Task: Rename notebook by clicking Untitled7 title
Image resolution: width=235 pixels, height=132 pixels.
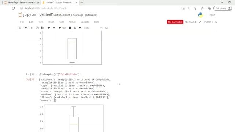Action: [x=46, y=15]
